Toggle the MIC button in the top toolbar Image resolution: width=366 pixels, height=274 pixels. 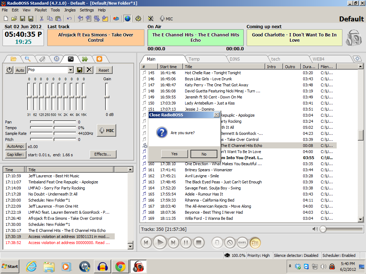click(x=166, y=19)
